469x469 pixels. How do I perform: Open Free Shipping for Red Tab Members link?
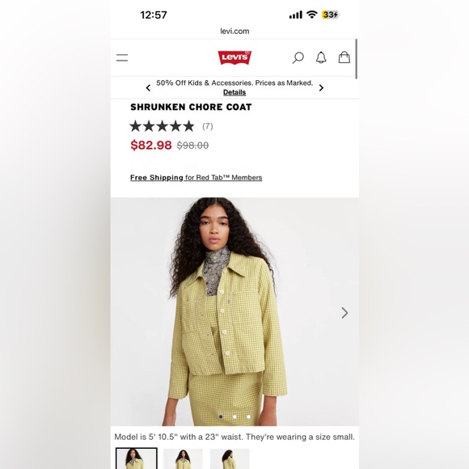[x=196, y=178]
